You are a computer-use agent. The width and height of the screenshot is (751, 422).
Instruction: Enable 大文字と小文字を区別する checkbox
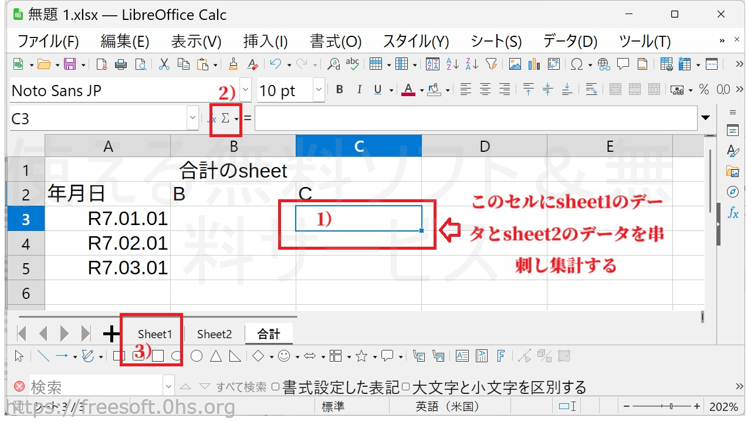[405, 387]
